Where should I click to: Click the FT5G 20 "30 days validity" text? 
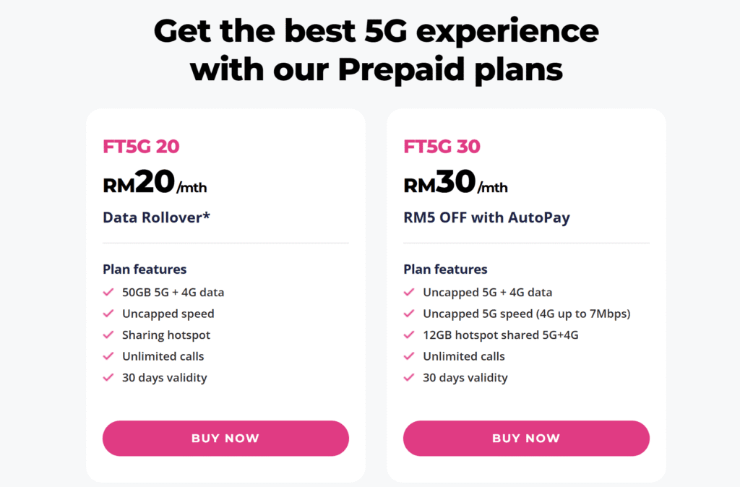point(164,377)
